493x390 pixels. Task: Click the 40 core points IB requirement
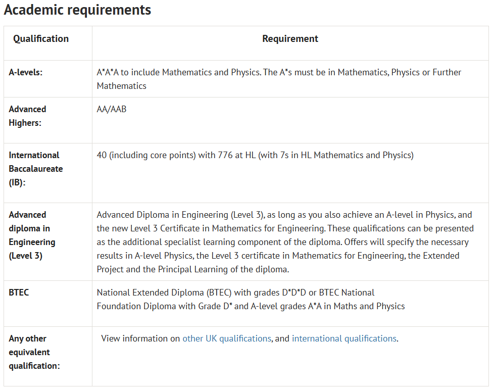tap(255, 155)
